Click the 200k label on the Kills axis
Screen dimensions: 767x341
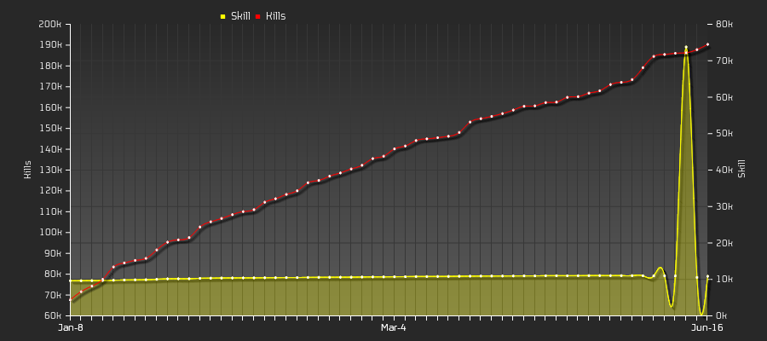click(x=49, y=25)
